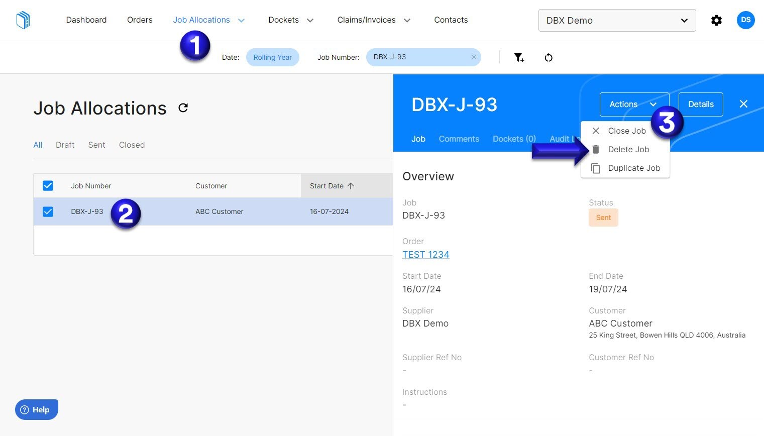Choose Delete Job from the Actions menu
Image resolution: width=764 pixels, height=436 pixels.
tap(628, 149)
